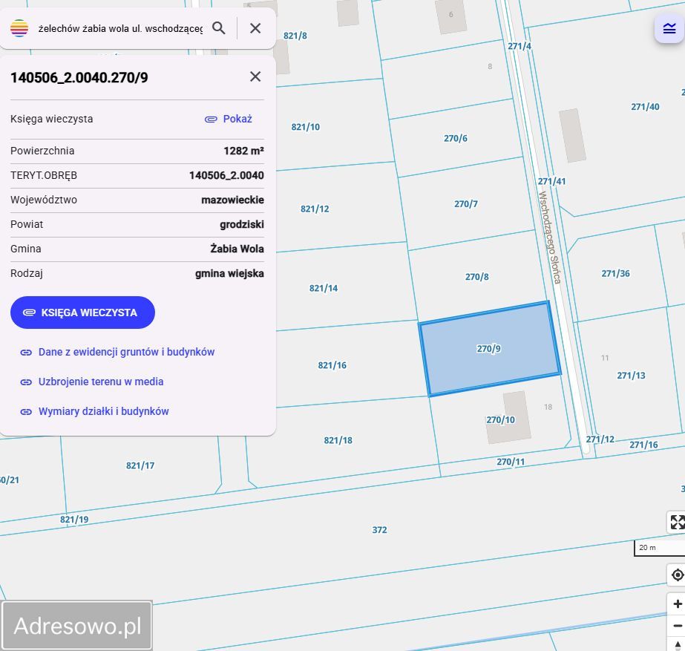Viewport: 685px width, 651px height.
Task: Select parcel 821/14 on the map
Action: (324, 288)
